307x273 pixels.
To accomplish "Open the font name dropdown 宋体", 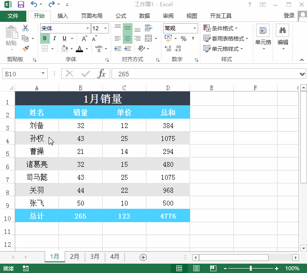I will click(87, 29).
